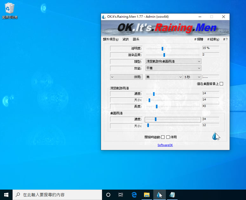Click the 15 % transparency value field

click(x=211, y=48)
